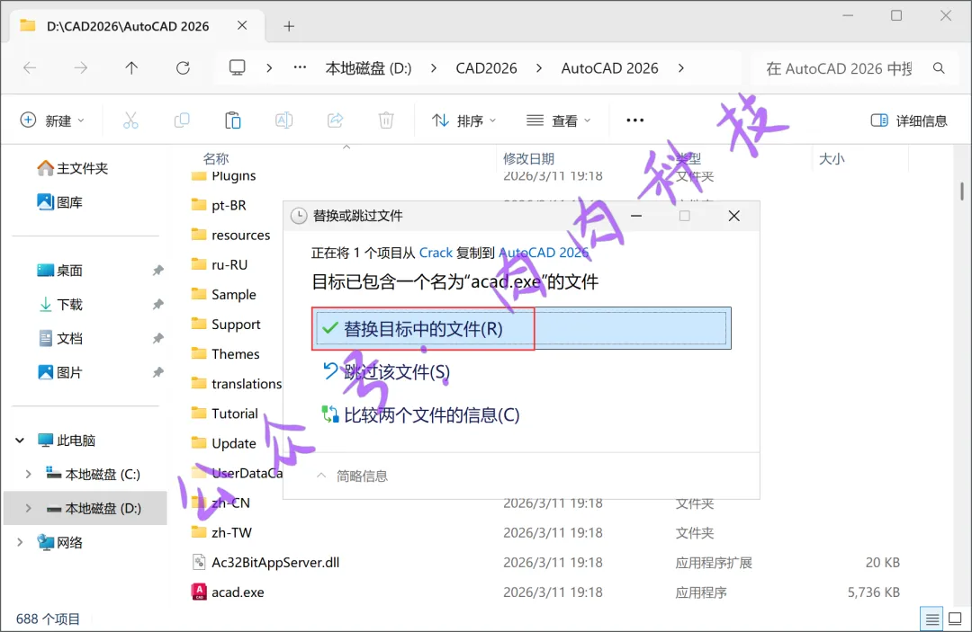Screen dimensions: 972x632
Task: Click the Copy icon in toolbar
Action: [x=182, y=120]
